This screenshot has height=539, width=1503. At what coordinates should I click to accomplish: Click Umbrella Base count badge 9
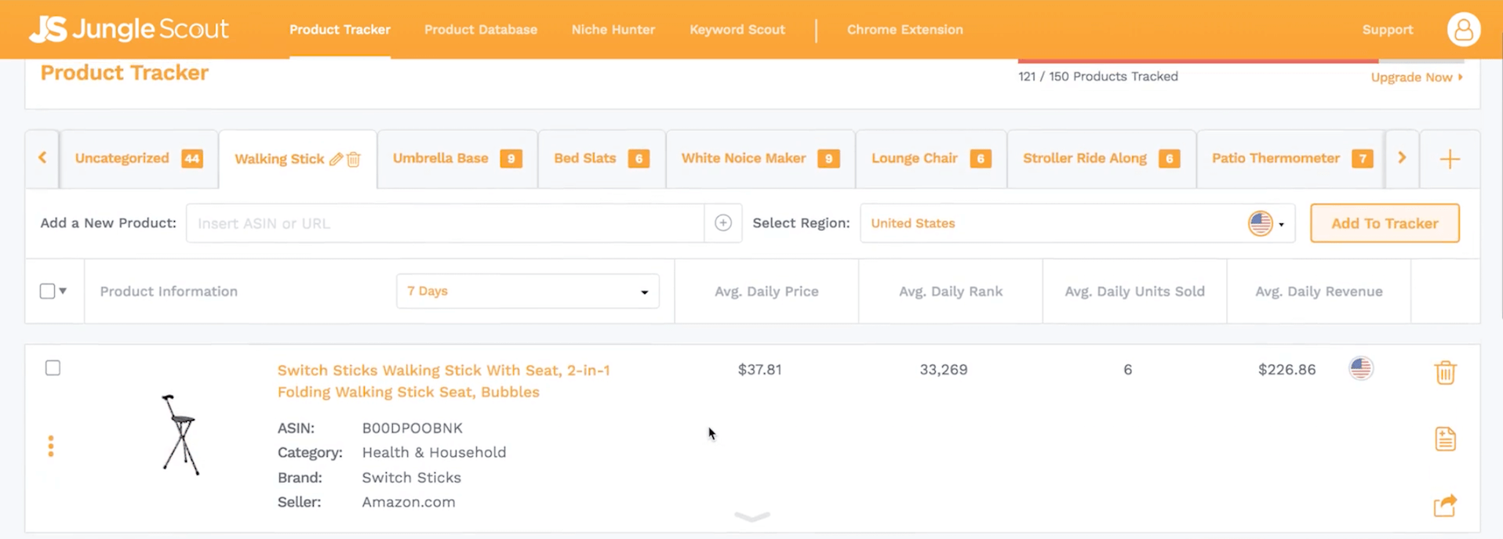click(511, 158)
